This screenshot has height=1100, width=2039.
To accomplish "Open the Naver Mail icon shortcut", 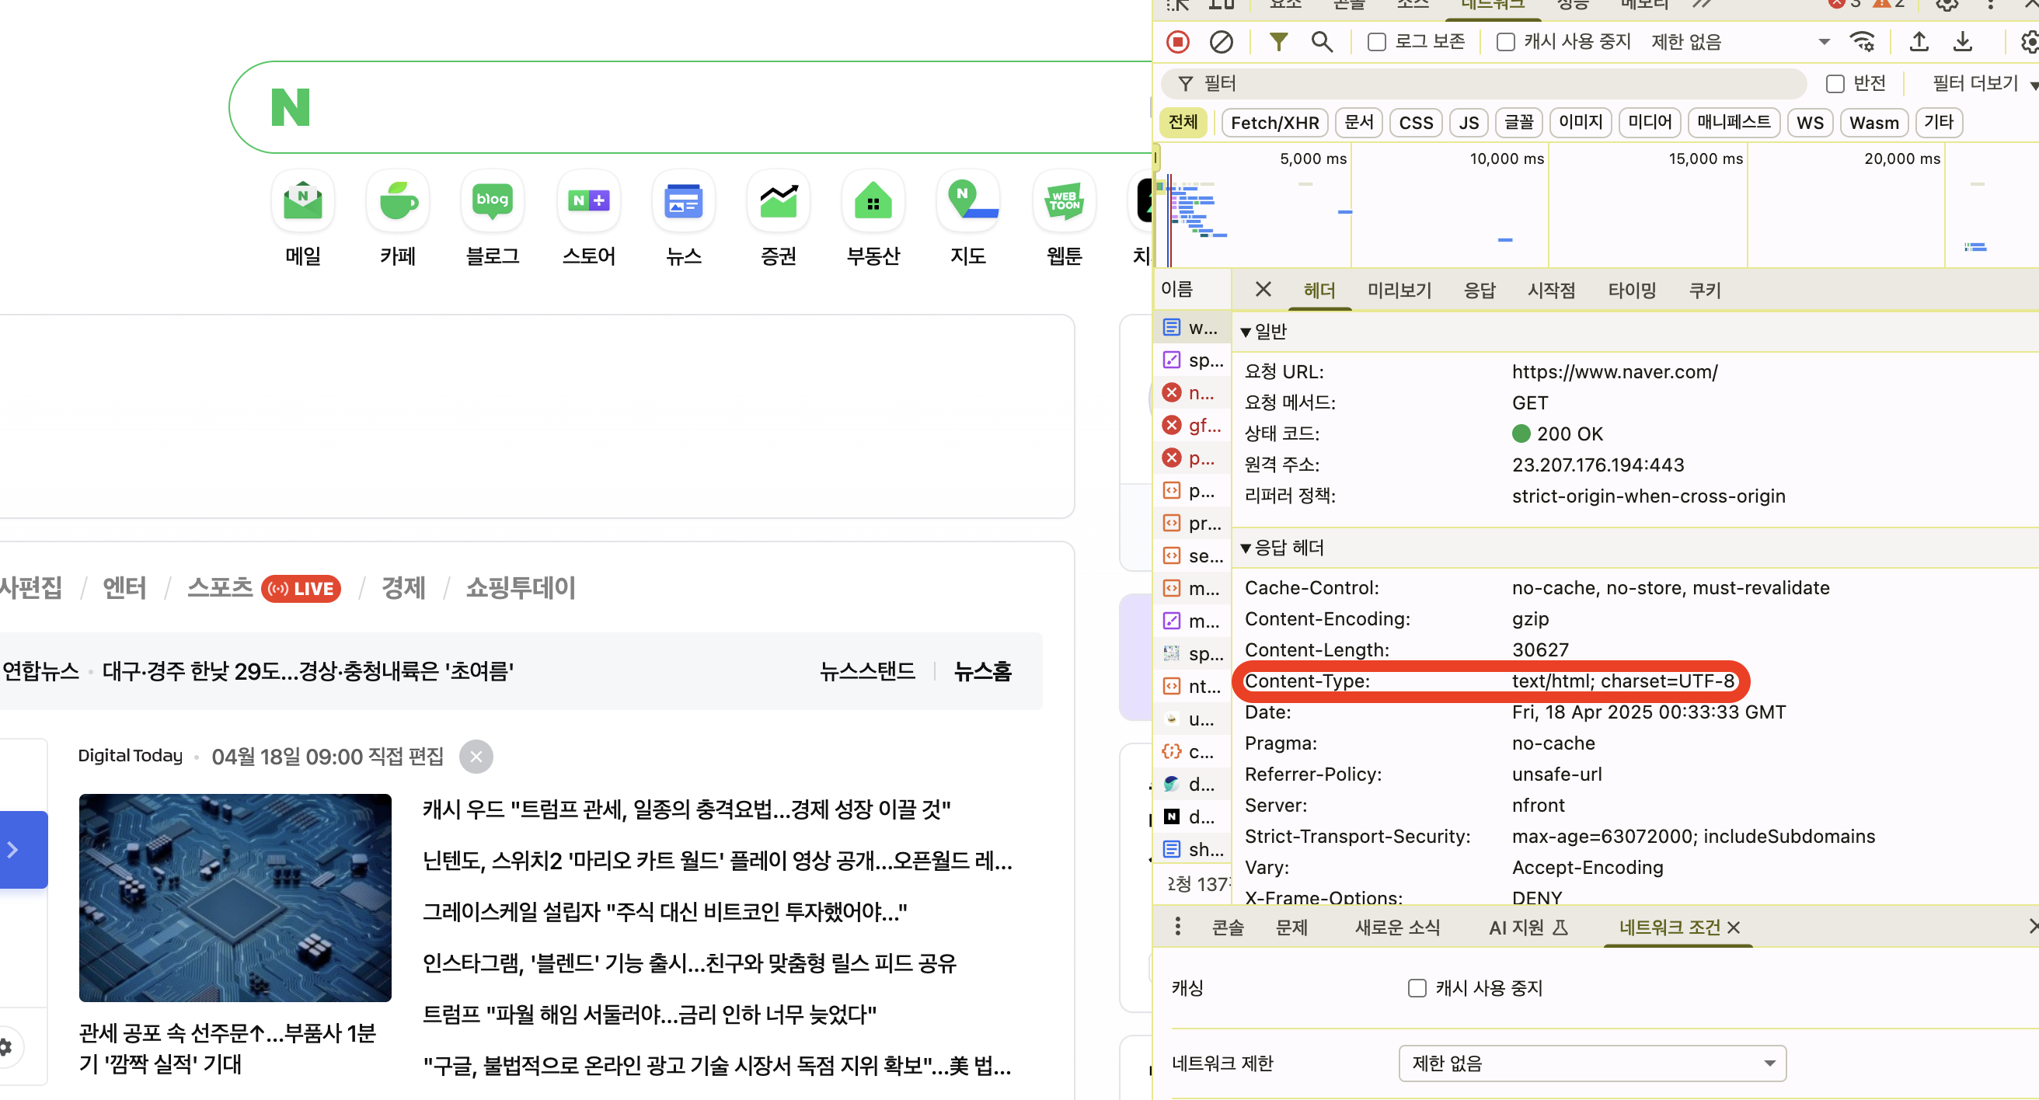I will tap(303, 202).
